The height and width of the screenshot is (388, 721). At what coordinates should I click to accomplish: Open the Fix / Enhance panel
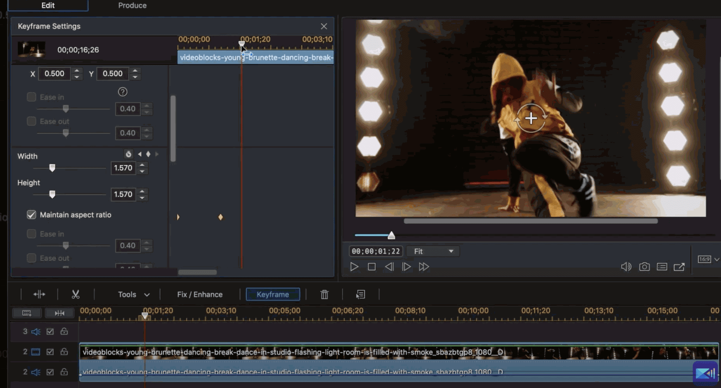pyautogui.click(x=200, y=294)
